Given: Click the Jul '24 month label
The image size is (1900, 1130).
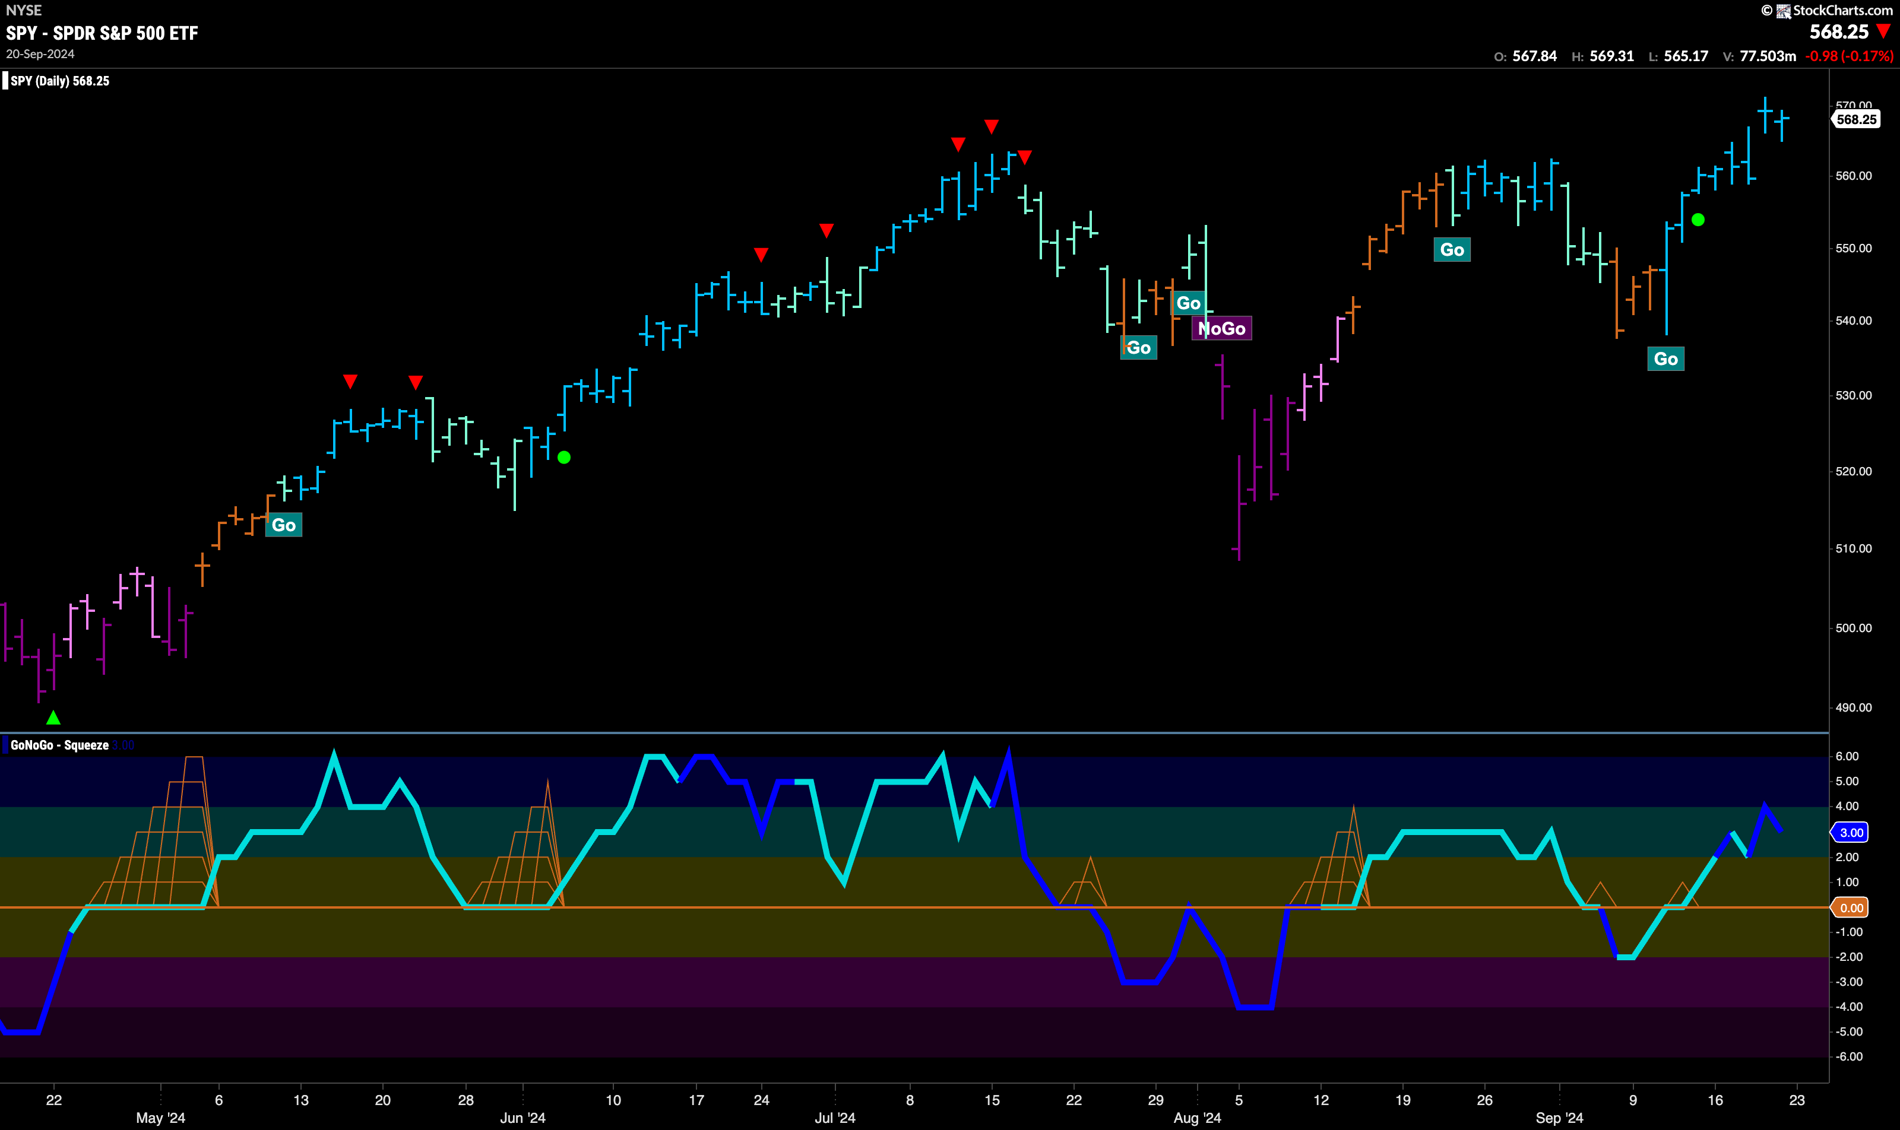Looking at the screenshot, I should 835,1118.
